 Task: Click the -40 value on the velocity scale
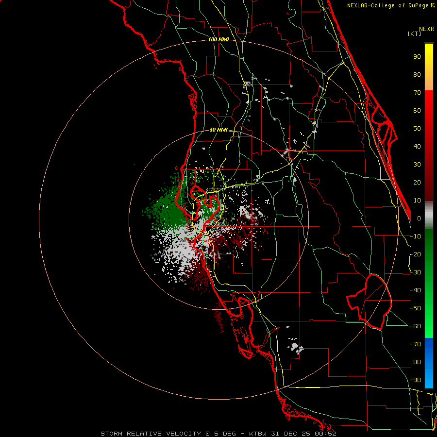click(x=415, y=290)
